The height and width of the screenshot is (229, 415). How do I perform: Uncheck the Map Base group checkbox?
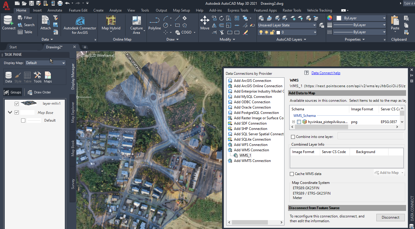click(17, 112)
